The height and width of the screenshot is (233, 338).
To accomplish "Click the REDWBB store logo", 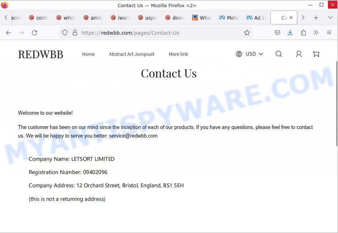I will point(41,54).
